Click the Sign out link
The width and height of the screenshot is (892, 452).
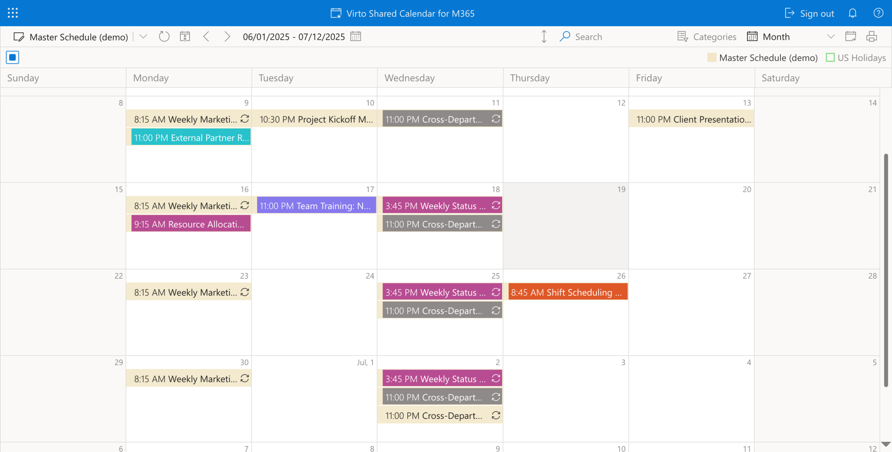(x=809, y=14)
